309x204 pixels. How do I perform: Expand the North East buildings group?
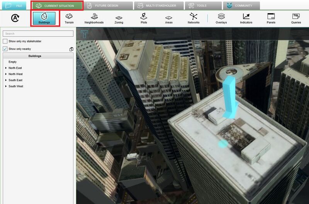pyautogui.click(x=6, y=68)
